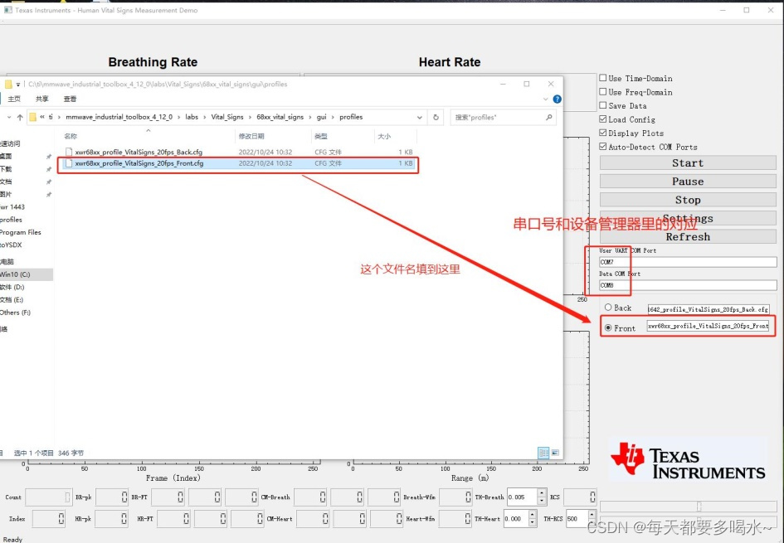Click the Count display box
This screenshot has width=784, height=543.
click(x=48, y=497)
